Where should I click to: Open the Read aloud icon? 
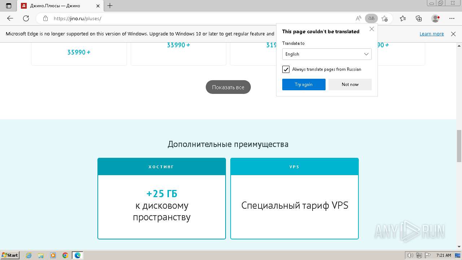[x=358, y=18]
